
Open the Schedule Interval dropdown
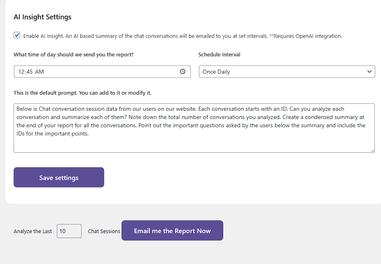coord(287,72)
